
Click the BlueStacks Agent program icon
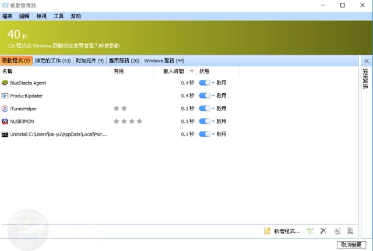5,83
